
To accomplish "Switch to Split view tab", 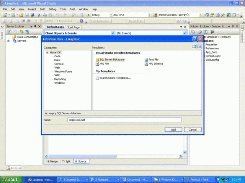I will coord(66,161).
